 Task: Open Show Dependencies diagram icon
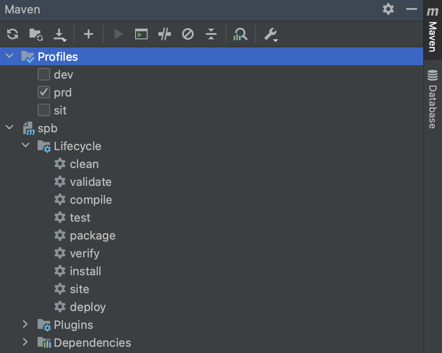(240, 34)
